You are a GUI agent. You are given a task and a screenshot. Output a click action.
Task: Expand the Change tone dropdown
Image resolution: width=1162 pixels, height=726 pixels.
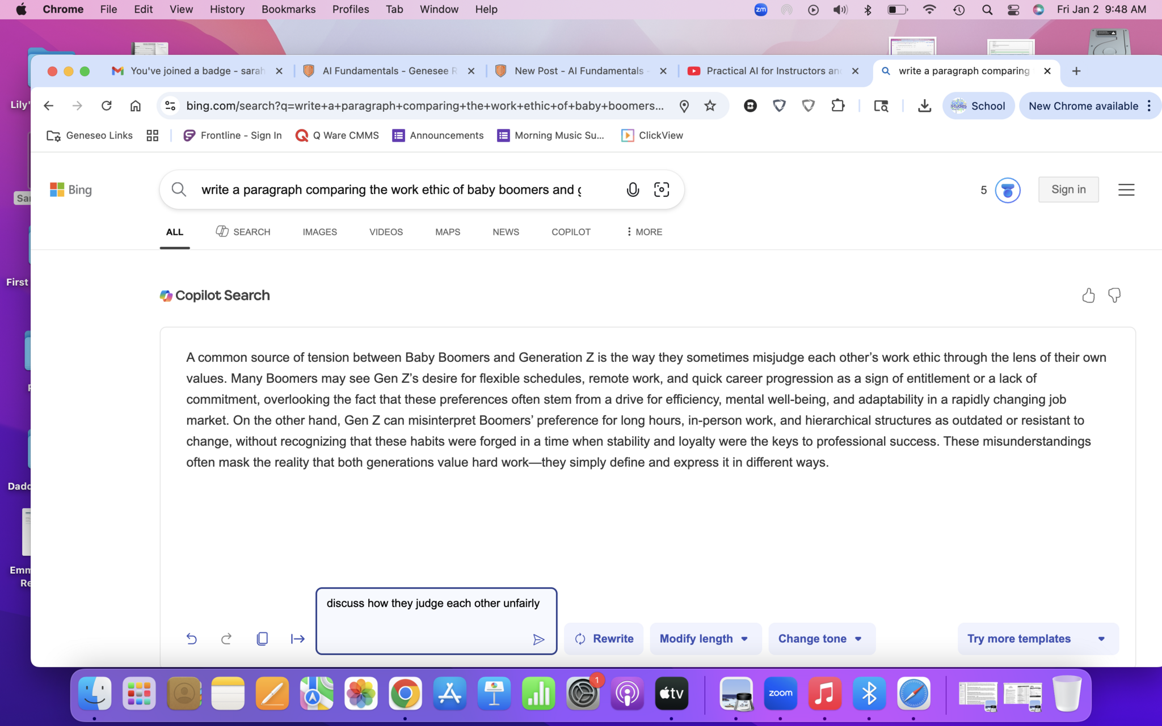(x=821, y=639)
